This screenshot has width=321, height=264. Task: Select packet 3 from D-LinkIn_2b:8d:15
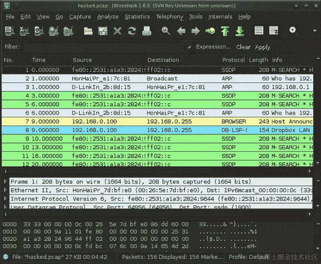point(157,87)
